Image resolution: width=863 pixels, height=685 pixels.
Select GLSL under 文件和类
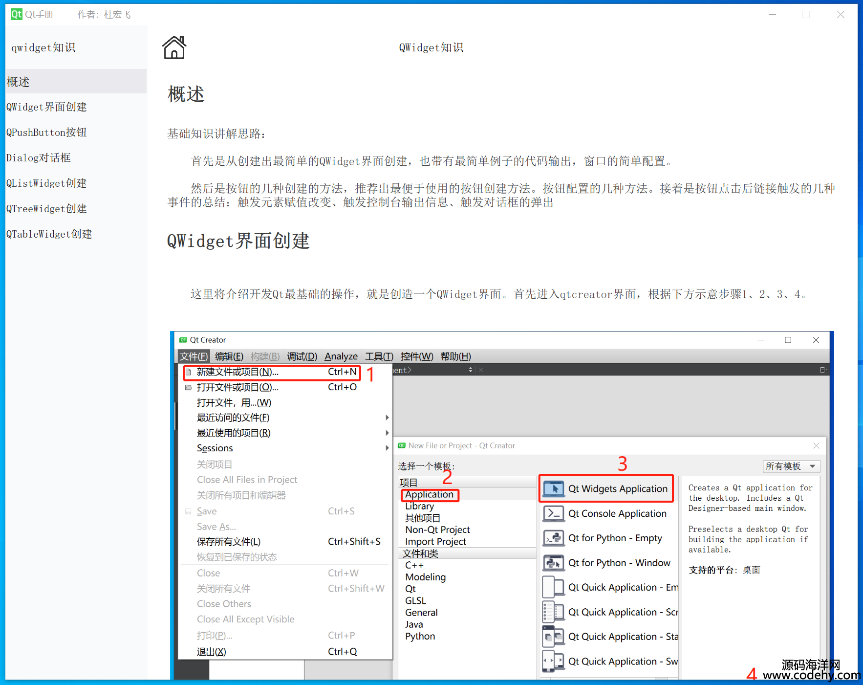pos(415,600)
